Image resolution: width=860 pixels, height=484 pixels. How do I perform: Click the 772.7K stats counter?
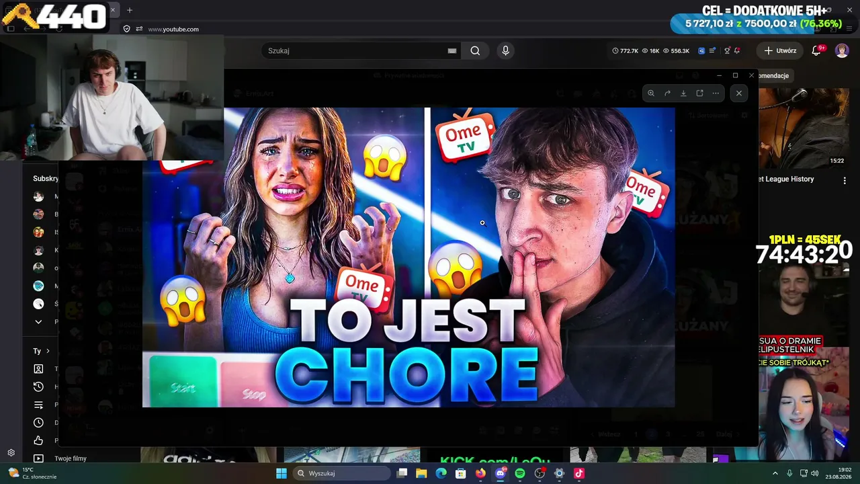point(625,50)
